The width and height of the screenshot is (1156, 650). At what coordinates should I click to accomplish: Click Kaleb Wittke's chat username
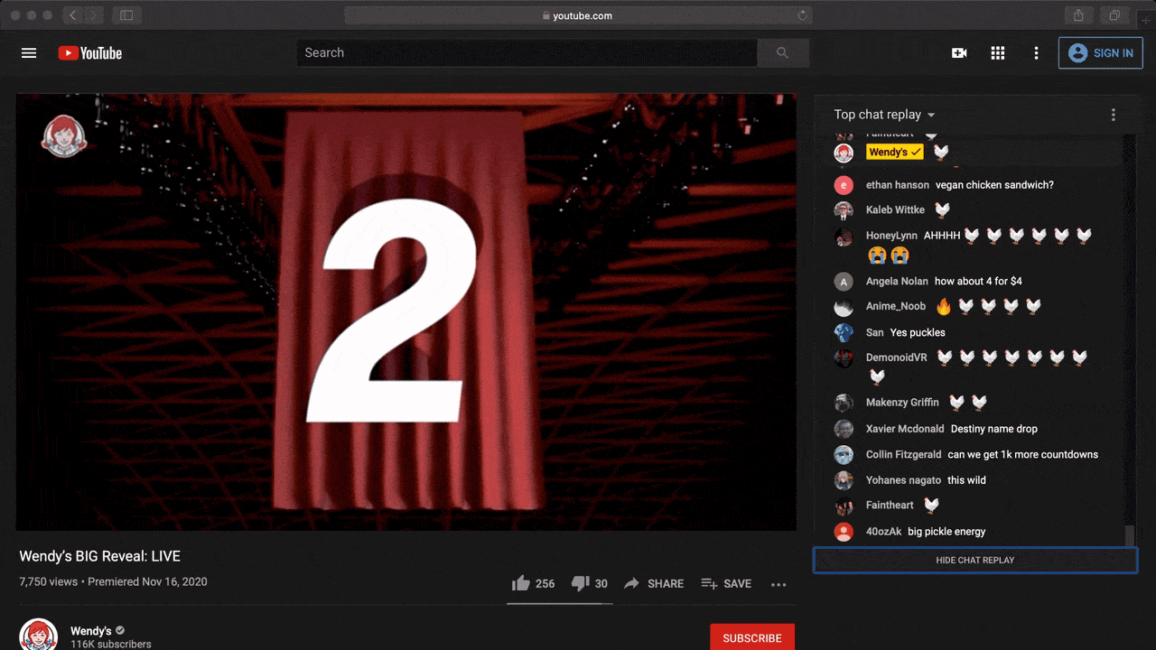point(895,209)
